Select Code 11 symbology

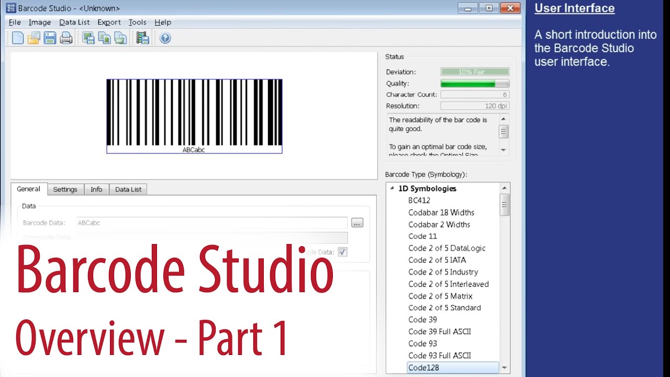pyautogui.click(x=422, y=236)
